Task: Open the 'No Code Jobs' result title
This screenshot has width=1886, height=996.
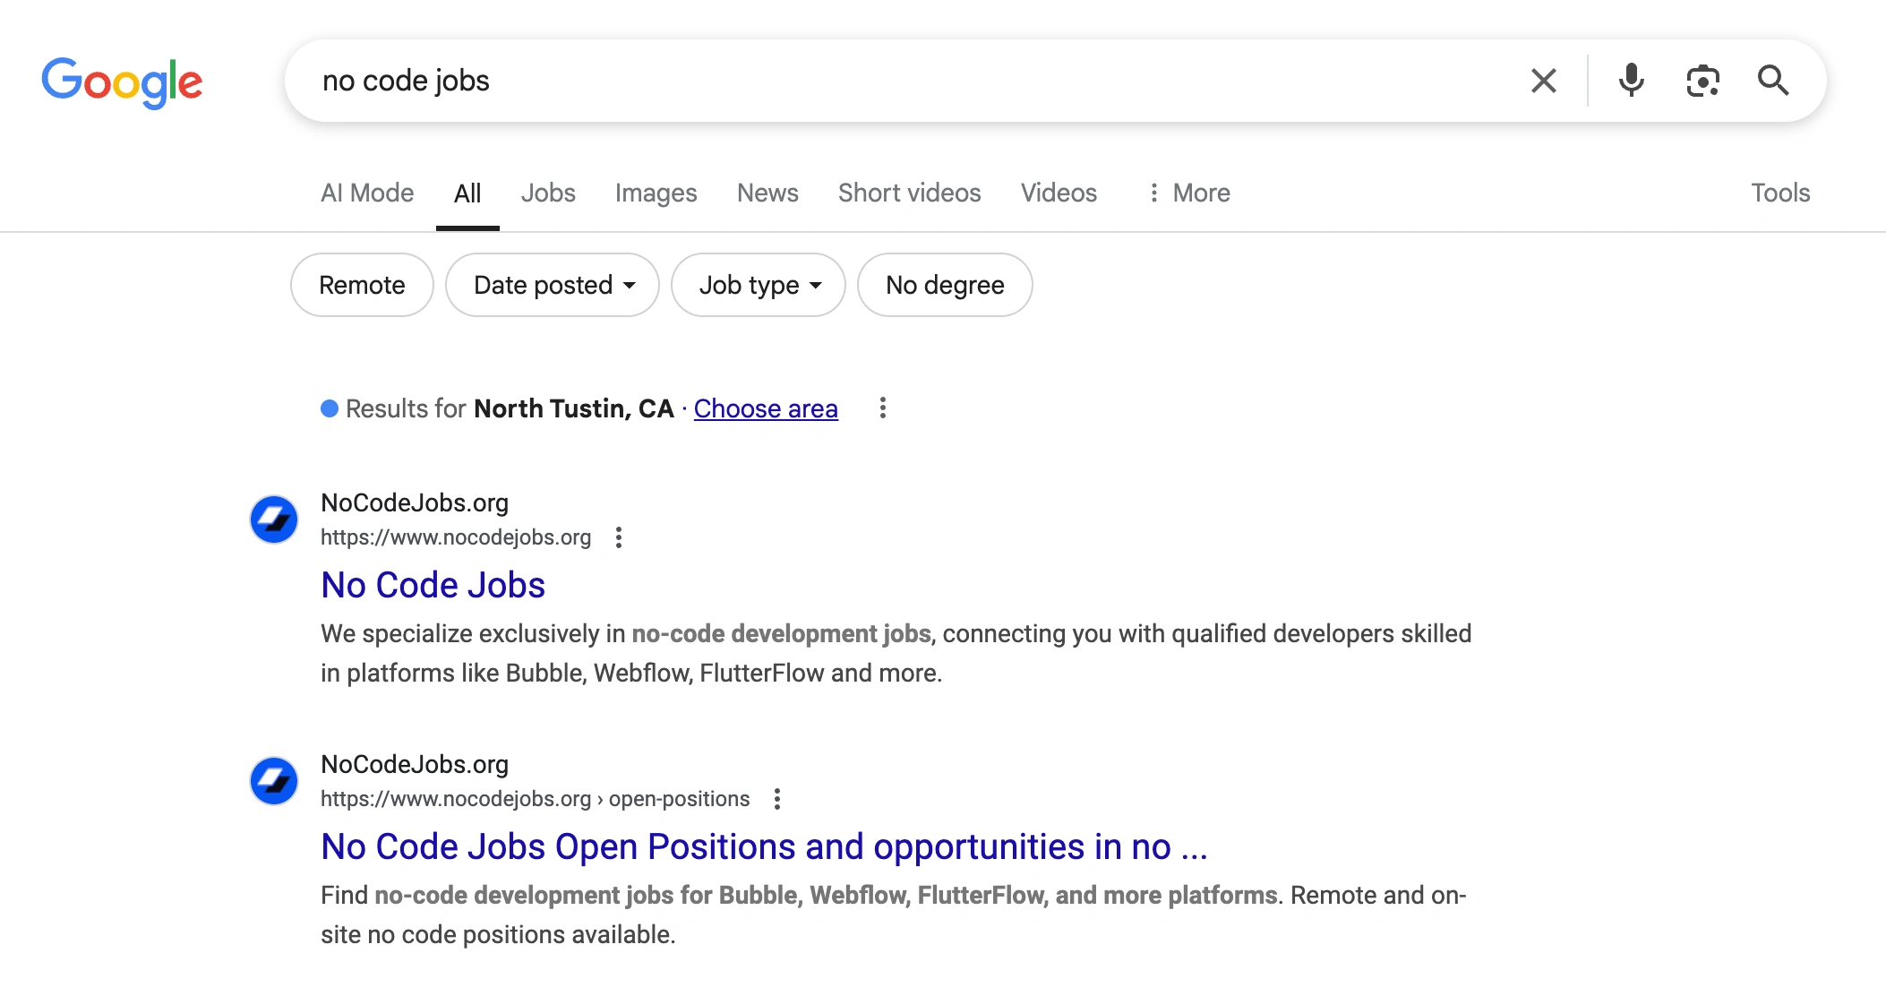Action: point(433,586)
